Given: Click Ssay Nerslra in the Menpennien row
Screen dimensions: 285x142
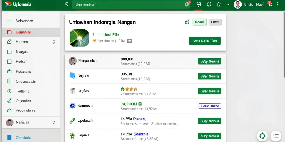Looking at the screenshot, I should 210,61.
